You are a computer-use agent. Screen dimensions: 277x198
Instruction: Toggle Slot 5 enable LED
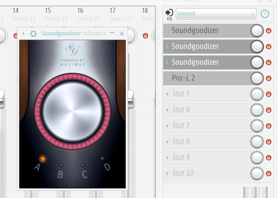(269, 94)
